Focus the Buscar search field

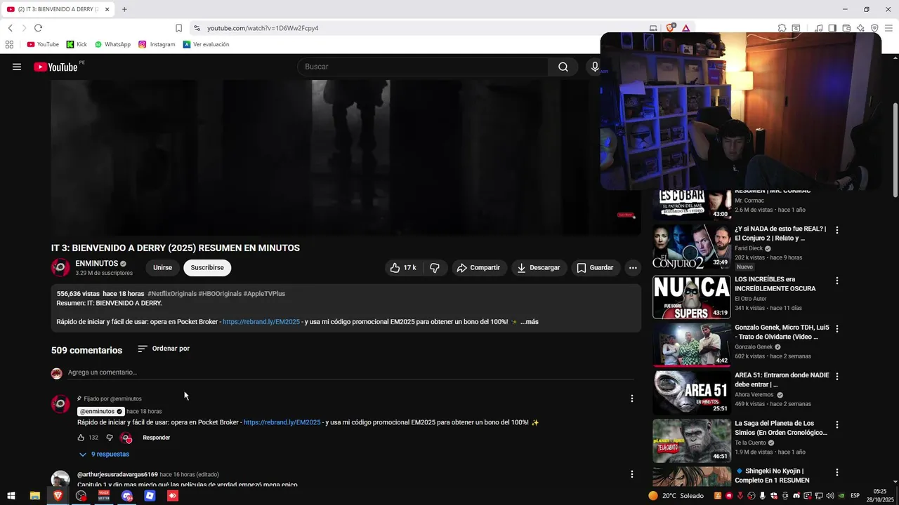pyautogui.click(x=424, y=67)
